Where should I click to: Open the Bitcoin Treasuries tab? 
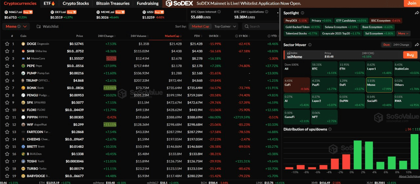click(113, 4)
